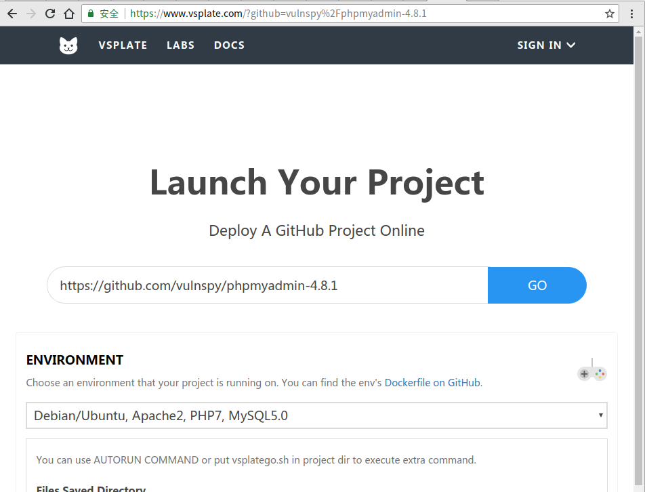This screenshot has width=645, height=492.
Task: Click the ENVIRONMENT section heading
Action: pyautogui.click(x=75, y=360)
